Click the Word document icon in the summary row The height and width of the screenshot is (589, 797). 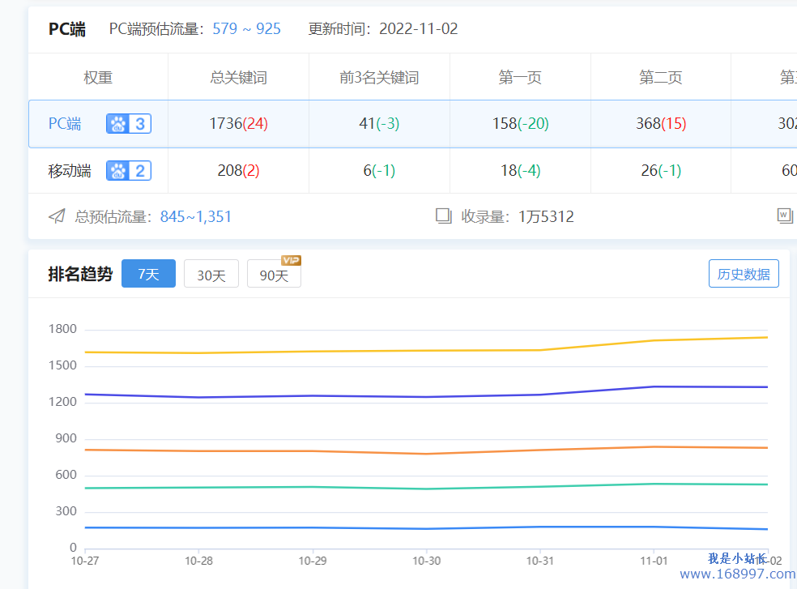[785, 216]
